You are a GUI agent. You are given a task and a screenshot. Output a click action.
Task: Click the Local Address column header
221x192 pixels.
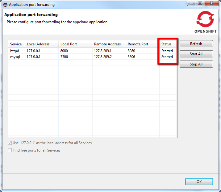pyautogui.click(x=38, y=44)
